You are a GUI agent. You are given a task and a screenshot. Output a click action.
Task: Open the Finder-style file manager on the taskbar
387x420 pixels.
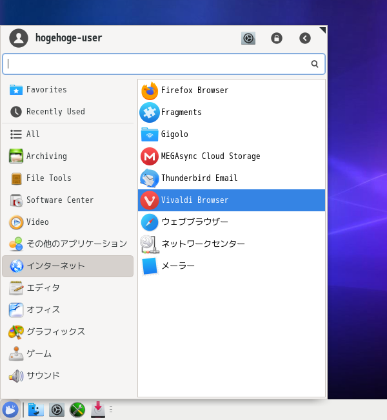36,410
